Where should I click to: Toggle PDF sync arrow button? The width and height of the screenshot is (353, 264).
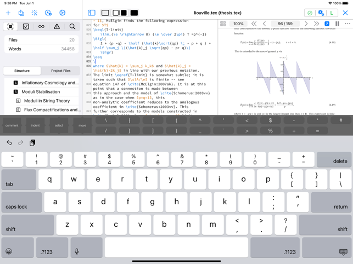click(x=327, y=24)
